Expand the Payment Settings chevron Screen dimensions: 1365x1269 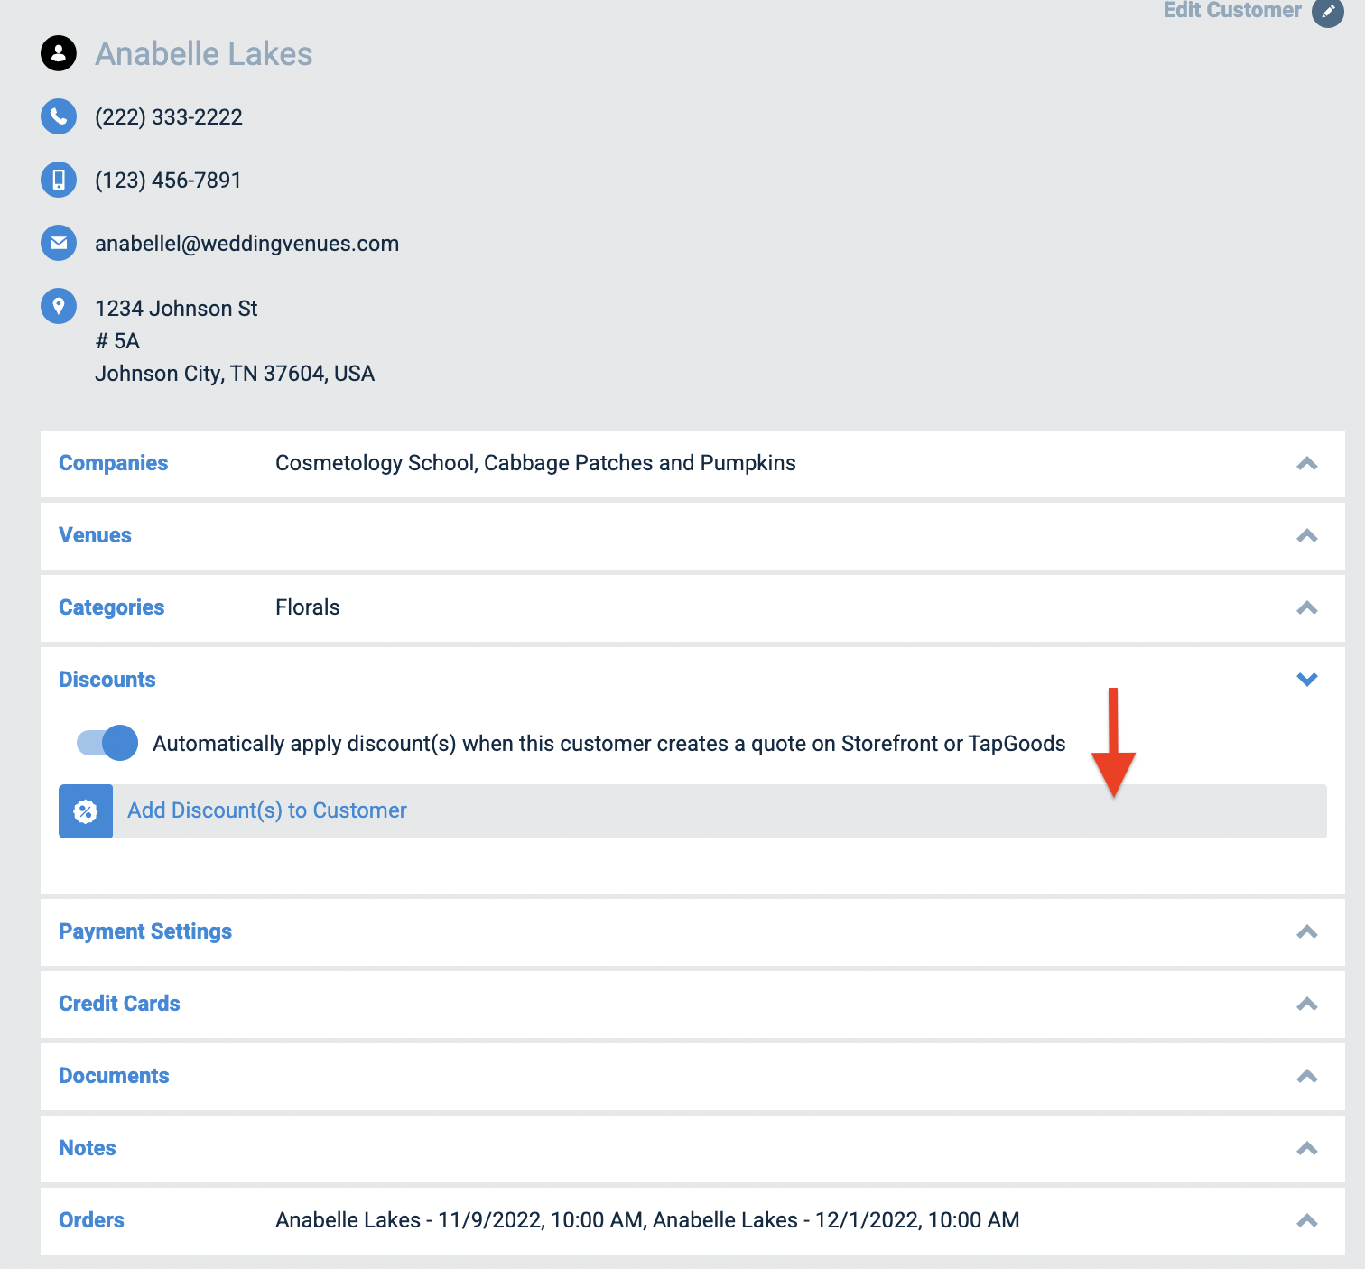point(1307,931)
